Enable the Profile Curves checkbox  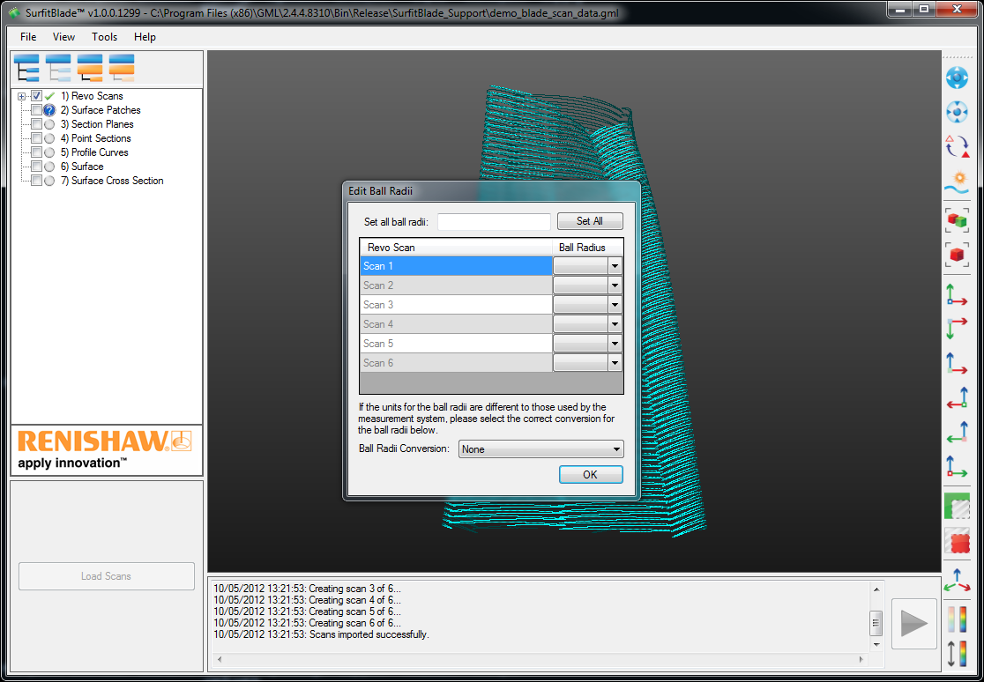(x=36, y=152)
